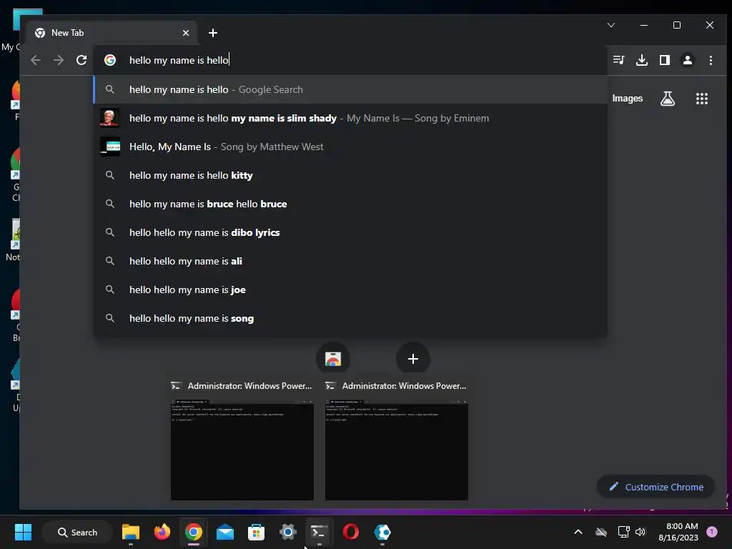Launch Firefox from the taskbar
The image size is (732, 549).
point(162,532)
